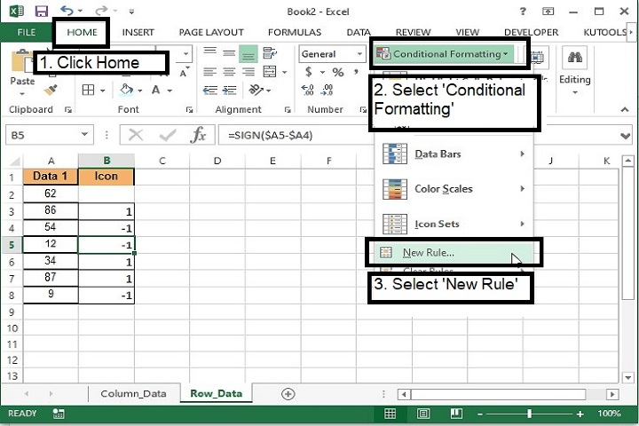Expand the Merge & Center dropdown arrow

[x=285, y=72]
